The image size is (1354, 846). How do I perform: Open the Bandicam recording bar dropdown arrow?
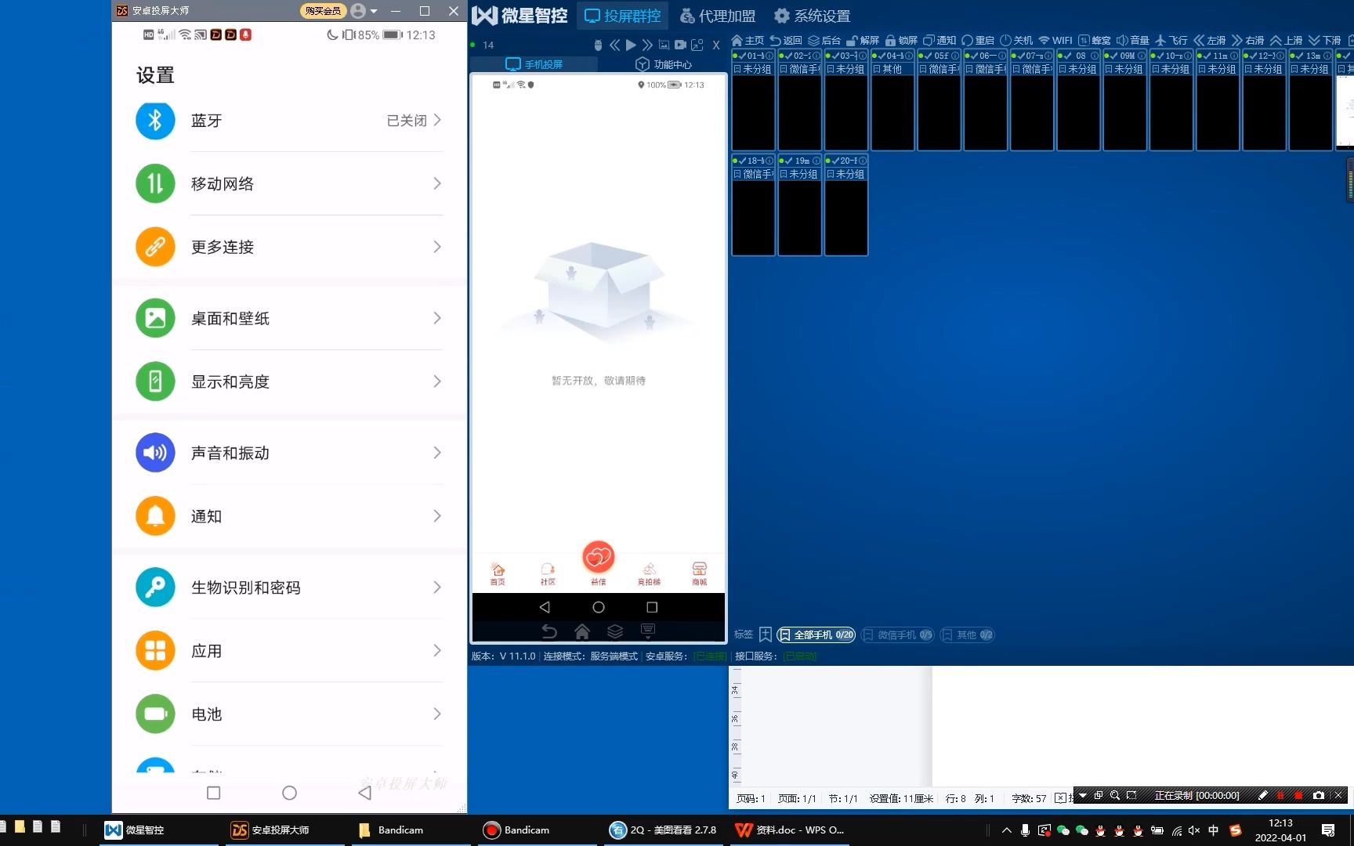(1083, 795)
